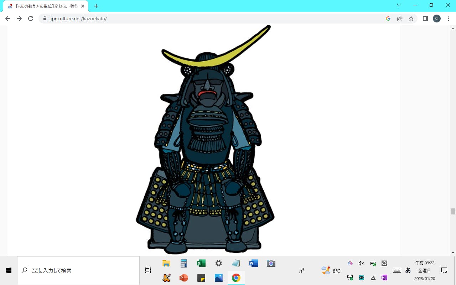Open the touch keyboard from system tray
This screenshot has height=285, width=456.
coord(397,270)
